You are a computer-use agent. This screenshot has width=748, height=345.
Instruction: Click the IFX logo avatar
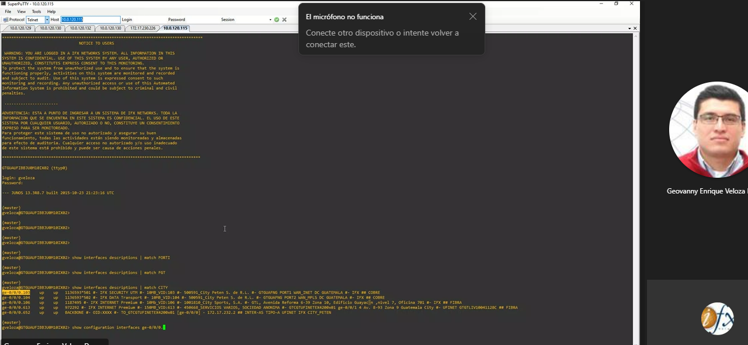click(x=717, y=318)
